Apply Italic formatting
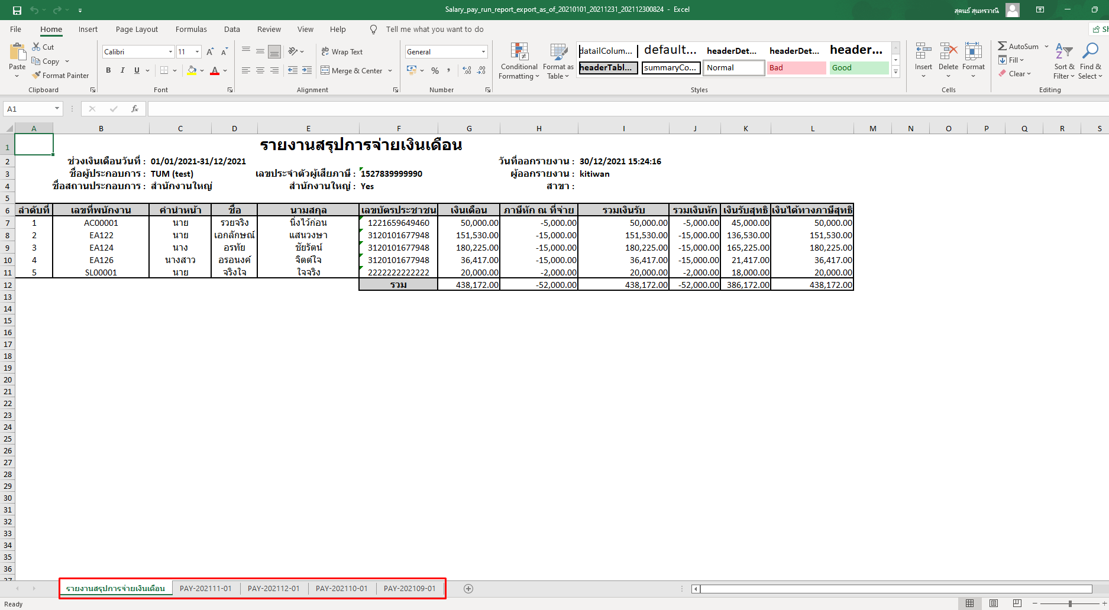The image size is (1109, 610). pyautogui.click(x=122, y=70)
